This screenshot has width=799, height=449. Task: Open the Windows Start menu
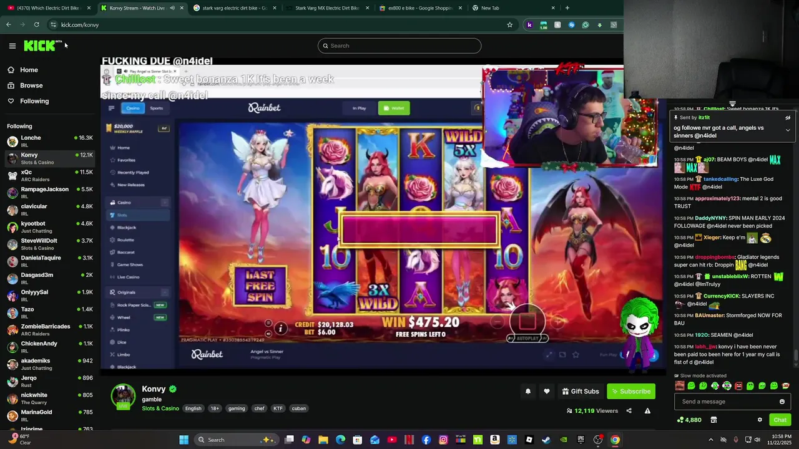coord(184,440)
